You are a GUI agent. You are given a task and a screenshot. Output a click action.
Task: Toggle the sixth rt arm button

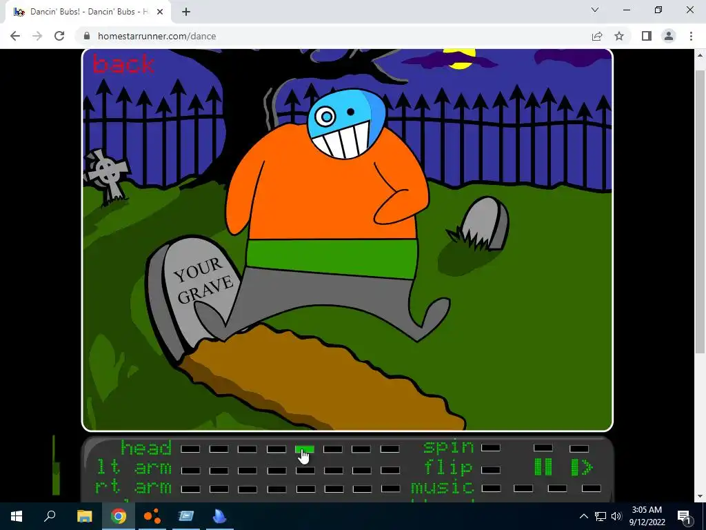[334, 489]
